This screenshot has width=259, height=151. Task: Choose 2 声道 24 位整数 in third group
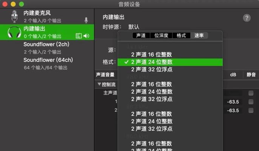pyautogui.click(x=170, y=121)
